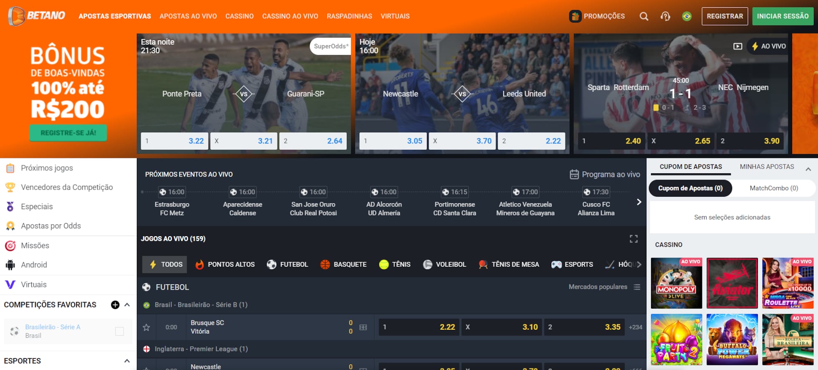Click fullscreen icon for Jogos ao vivo

tap(634, 238)
